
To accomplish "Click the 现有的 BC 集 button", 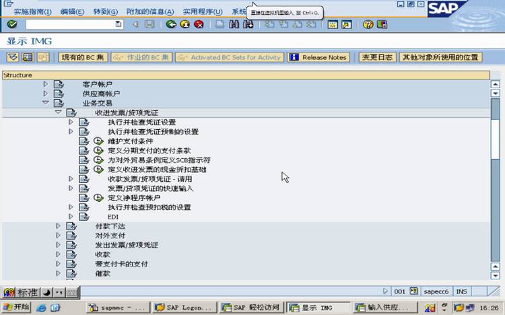I will (83, 57).
